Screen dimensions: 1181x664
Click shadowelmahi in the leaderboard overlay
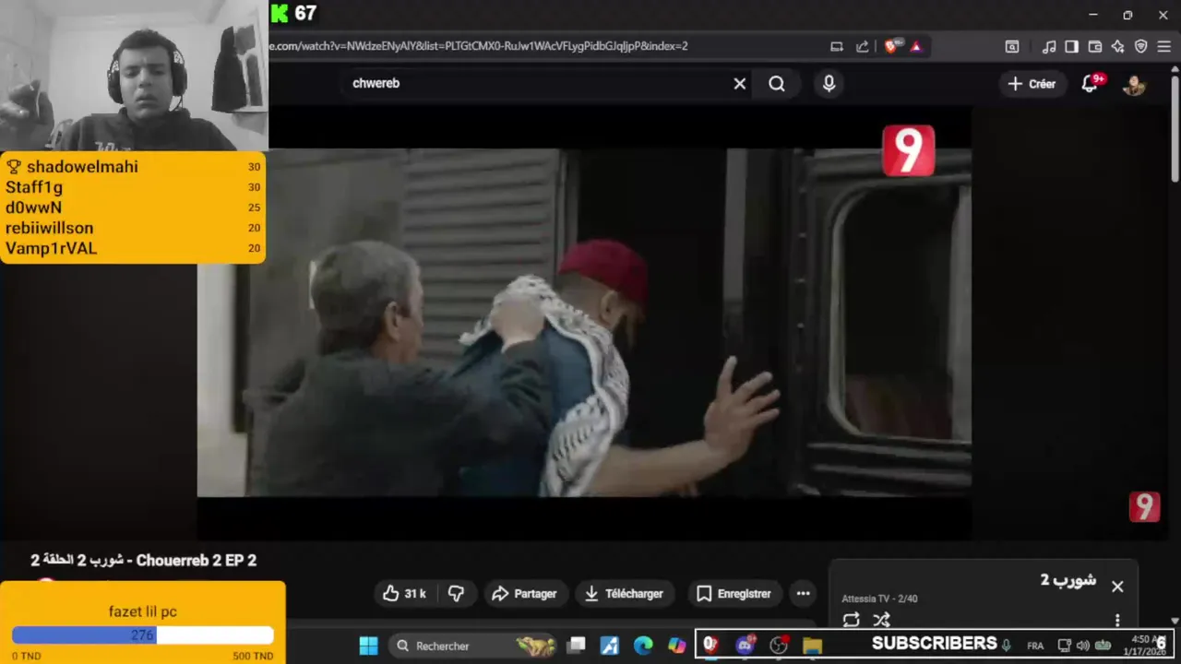(82, 167)
